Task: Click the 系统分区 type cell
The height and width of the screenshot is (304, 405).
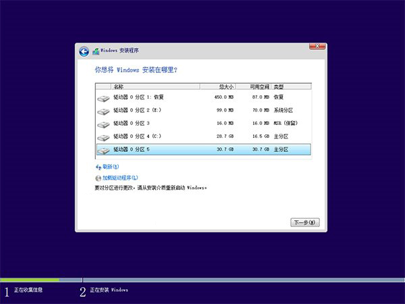Action: tap(283, 110)
